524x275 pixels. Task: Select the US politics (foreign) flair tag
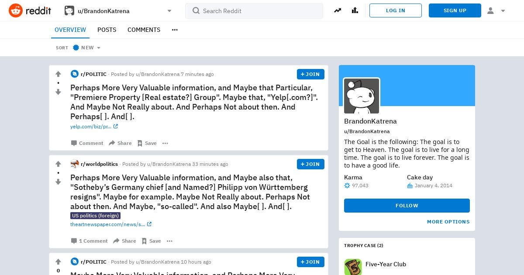95,216
